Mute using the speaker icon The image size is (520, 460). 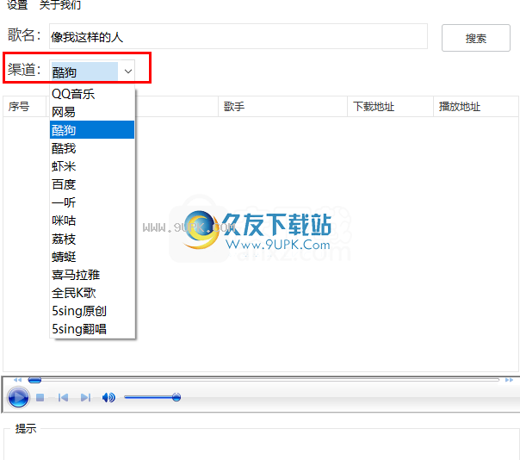pos(108,397)
